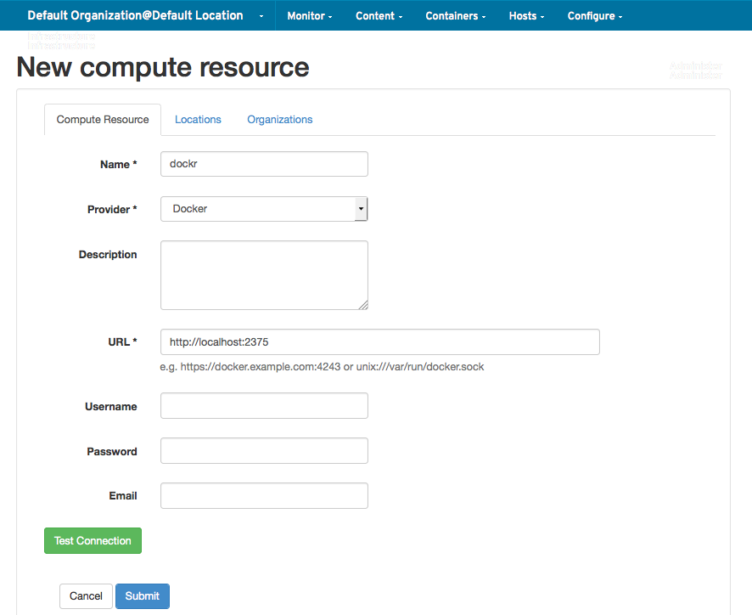Open the Hosts menu
The width and height of the screenshot is (752, 615).
click(x=525, y=15)
